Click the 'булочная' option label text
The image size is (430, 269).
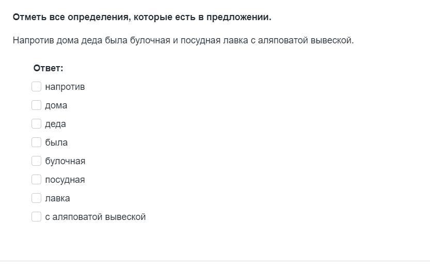pos(65,161)
